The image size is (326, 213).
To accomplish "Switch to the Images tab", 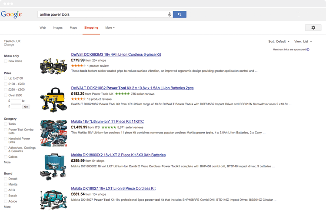I will tap(57, 27).
